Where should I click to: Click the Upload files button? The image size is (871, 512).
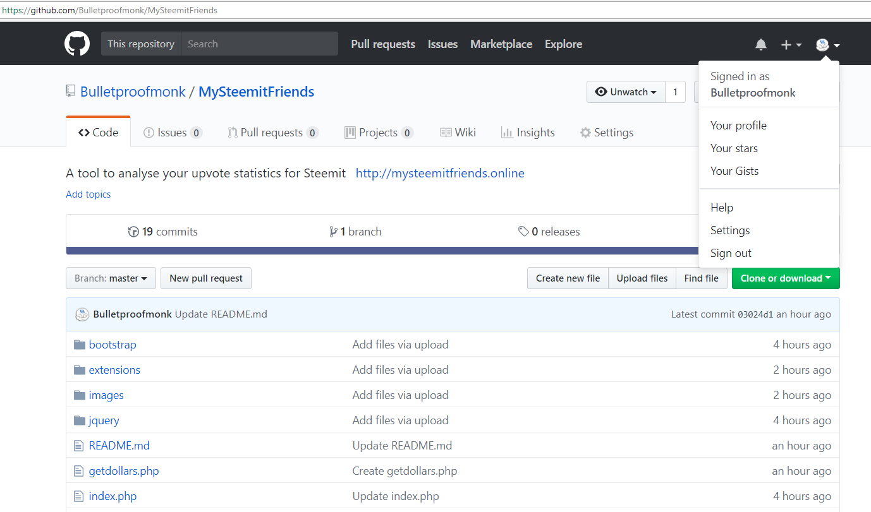point(642,278)
